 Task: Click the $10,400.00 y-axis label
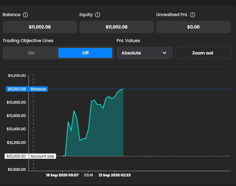(16, 129)
